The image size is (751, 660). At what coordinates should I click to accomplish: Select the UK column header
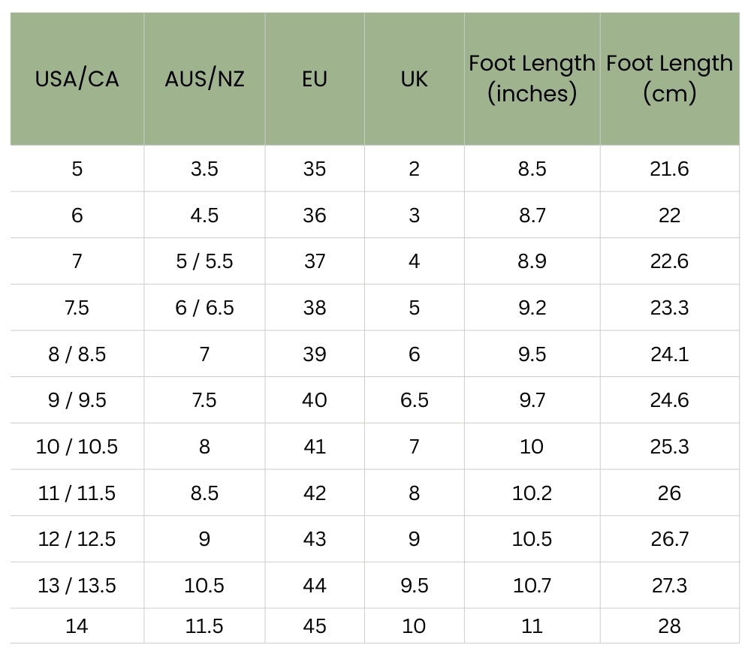point(414,79)
